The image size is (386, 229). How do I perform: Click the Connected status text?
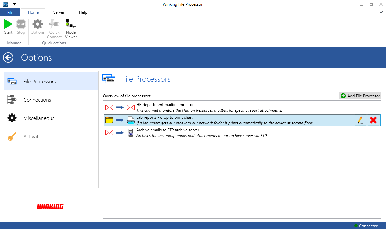tap(369, 226)
